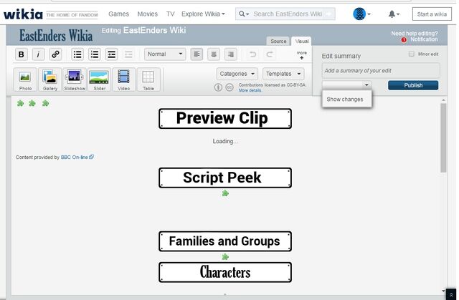Select the Families and Groups heading image
This screenshot has height=300, width=459.
tap(225, 241)
